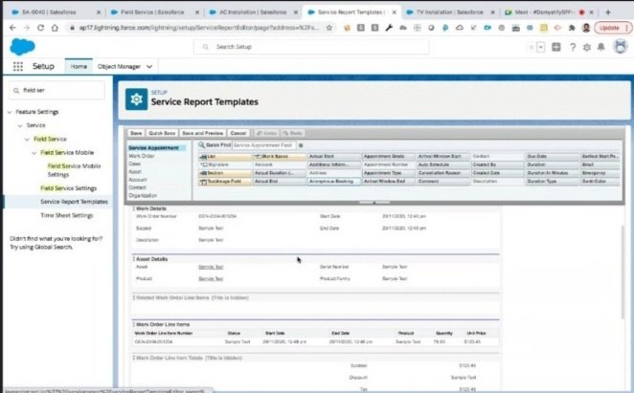Click the browser address bar
This screenshot has height=393, width=634.
196,28
